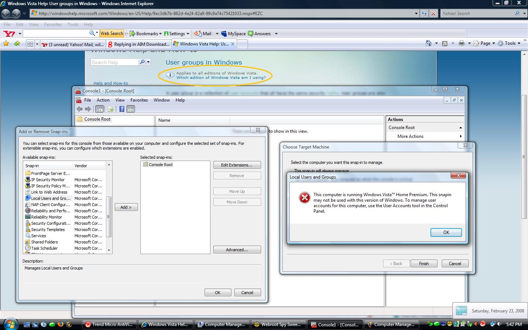Open the Help menu in Console1
The image size is (528, 330).
(x=180, y=100)
